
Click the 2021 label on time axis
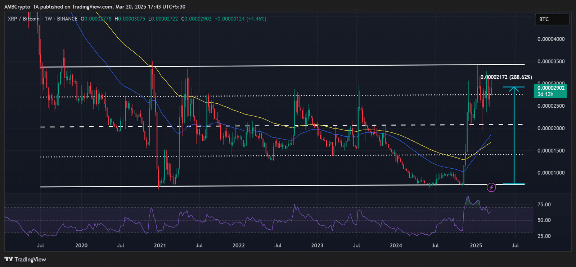click(x=160, y=245)
